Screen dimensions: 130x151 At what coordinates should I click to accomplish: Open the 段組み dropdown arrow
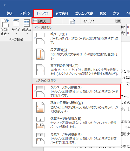coord(27,34)
